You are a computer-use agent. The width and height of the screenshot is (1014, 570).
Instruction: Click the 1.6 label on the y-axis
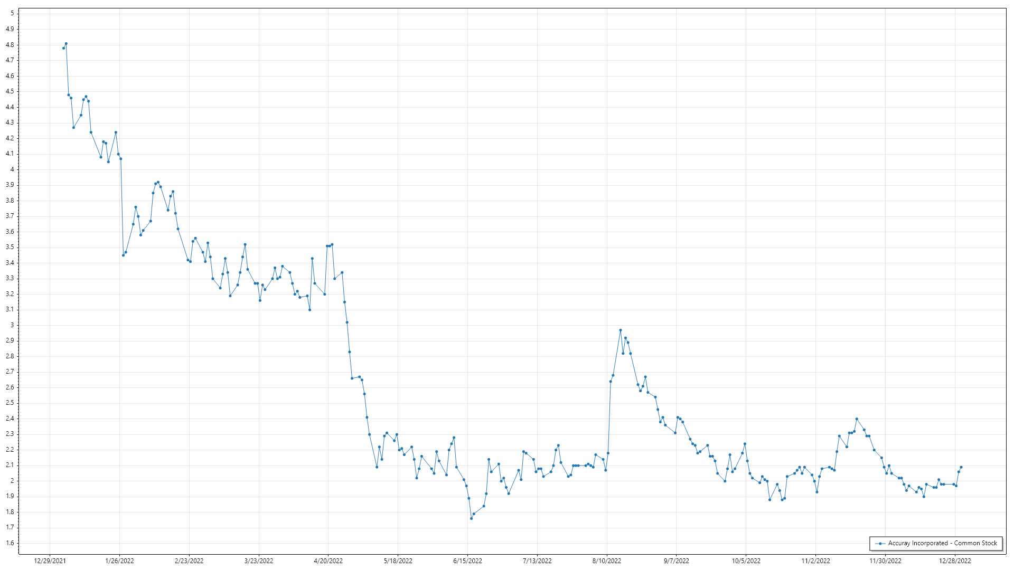tap(10, 543)
